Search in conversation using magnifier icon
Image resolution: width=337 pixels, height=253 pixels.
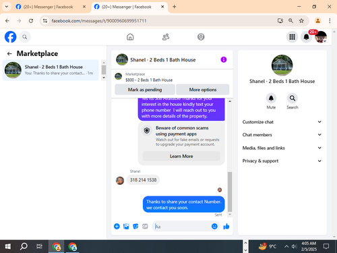click(293, 99)
